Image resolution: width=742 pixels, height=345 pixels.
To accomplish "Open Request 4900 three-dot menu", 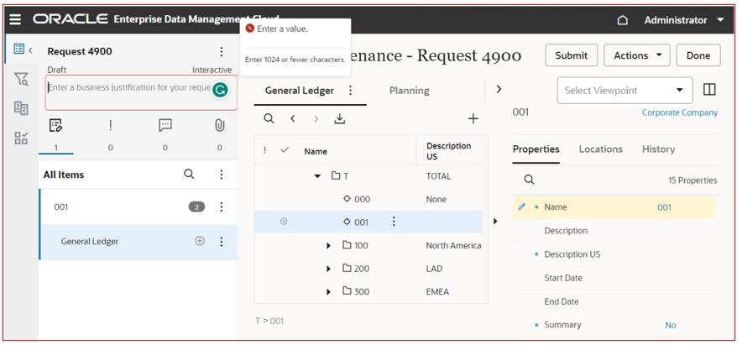I will tap(221, 51).
